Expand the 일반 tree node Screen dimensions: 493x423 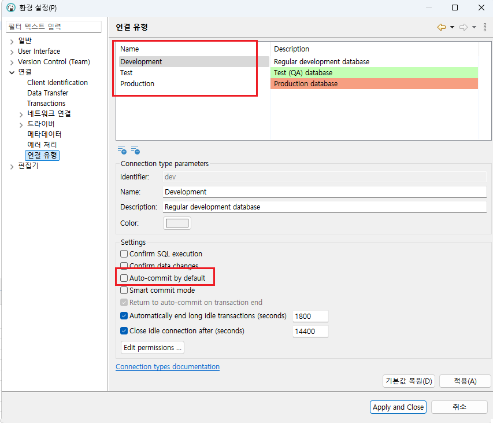(12, 42)
